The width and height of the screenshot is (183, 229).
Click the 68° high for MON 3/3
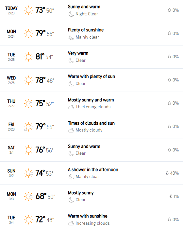(x=41, y=196)
